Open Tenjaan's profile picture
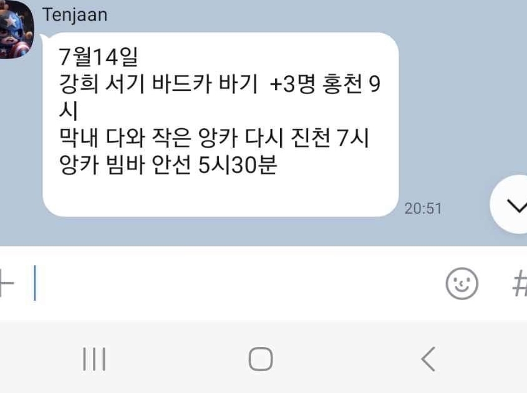Image resolution: width=527 pixels, height=393 pixels. (x=16, y=29)
